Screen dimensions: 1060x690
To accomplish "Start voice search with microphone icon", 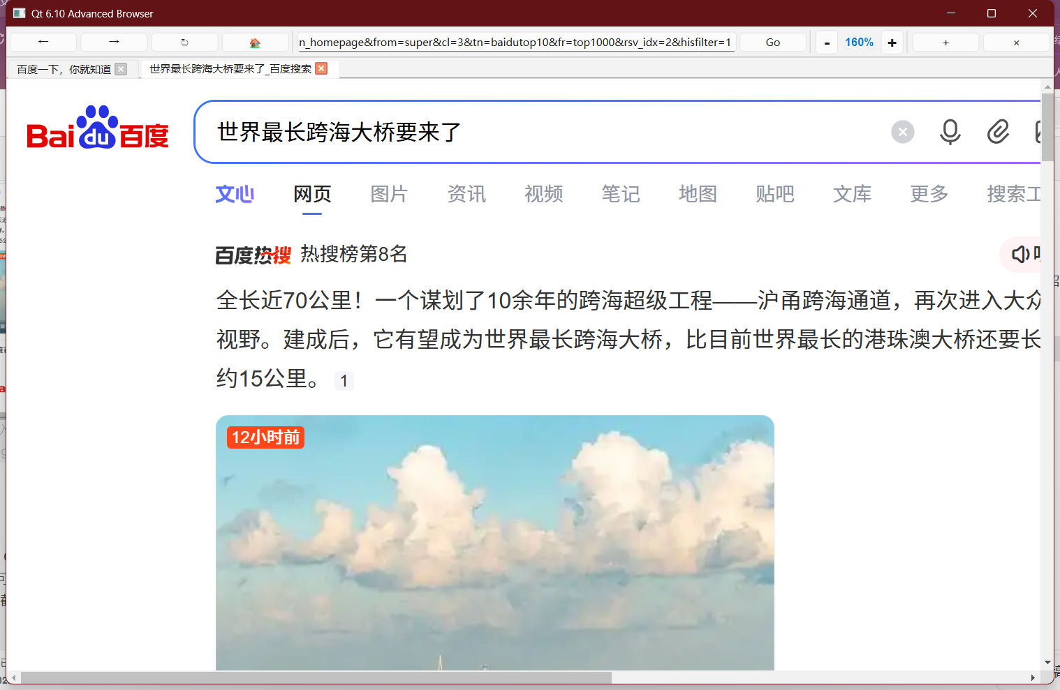I will [950, 132].
